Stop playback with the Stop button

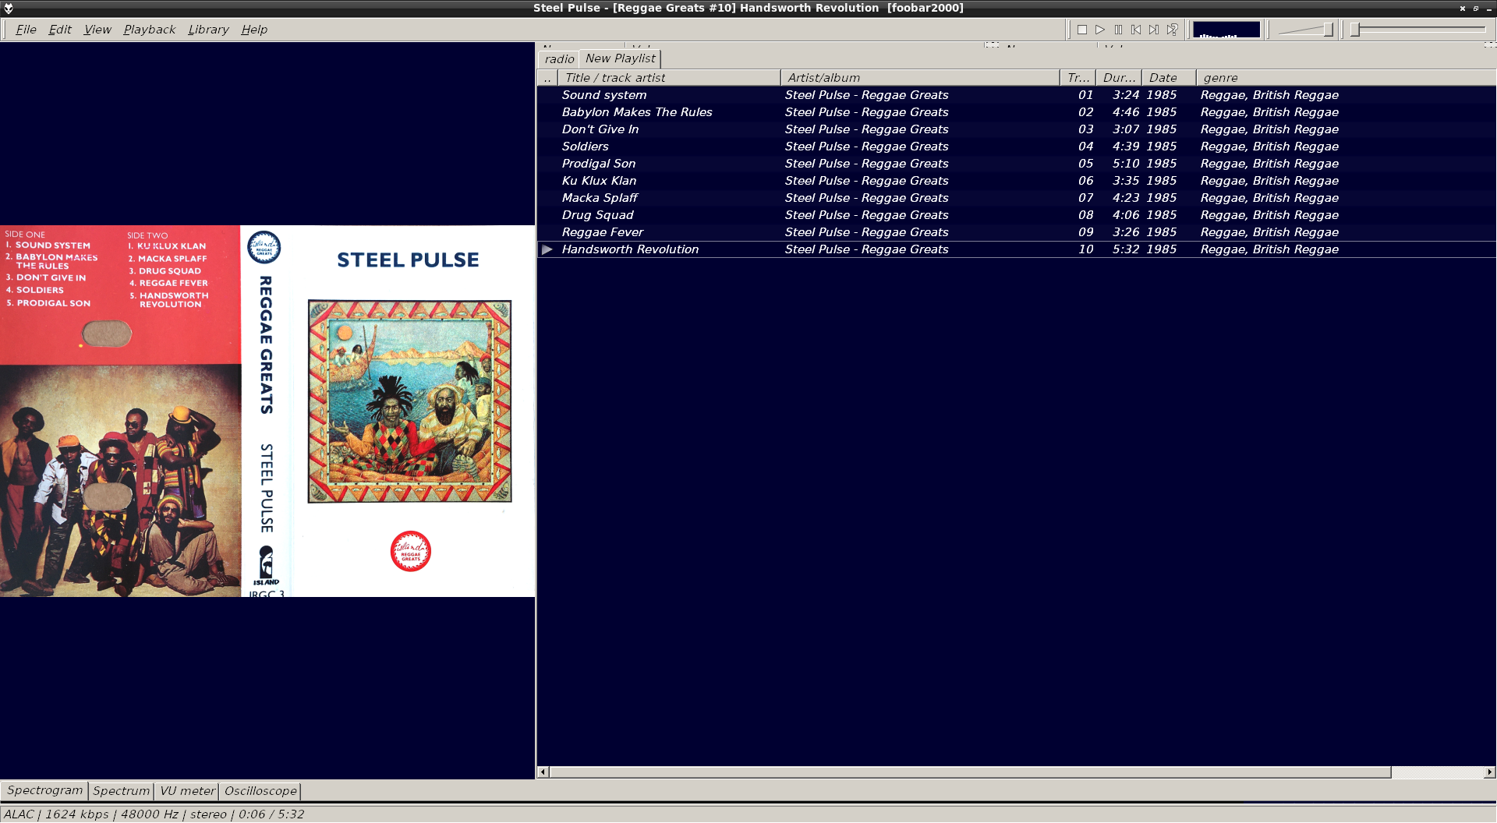pos(1082,30)
